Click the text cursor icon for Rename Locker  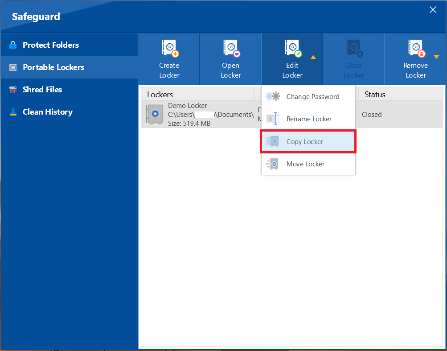(x=273, y=119)
